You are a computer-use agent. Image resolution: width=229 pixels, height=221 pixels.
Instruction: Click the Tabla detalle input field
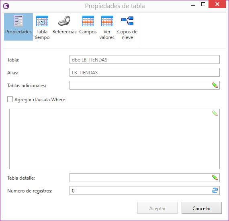[140, 178]
